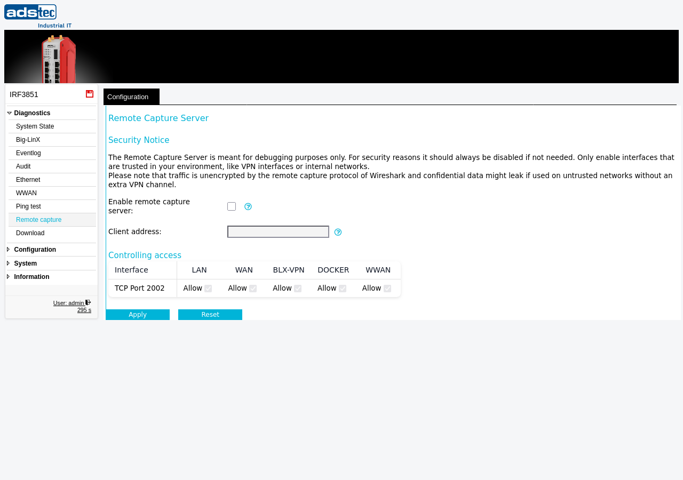This screenshot has height=480, width=683.
Task: Toggle the LAN Allow checkbox
Action: 208,289
